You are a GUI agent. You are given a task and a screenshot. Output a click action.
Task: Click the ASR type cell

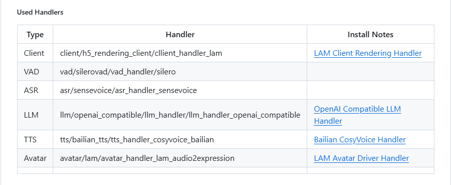click(35, 90)
